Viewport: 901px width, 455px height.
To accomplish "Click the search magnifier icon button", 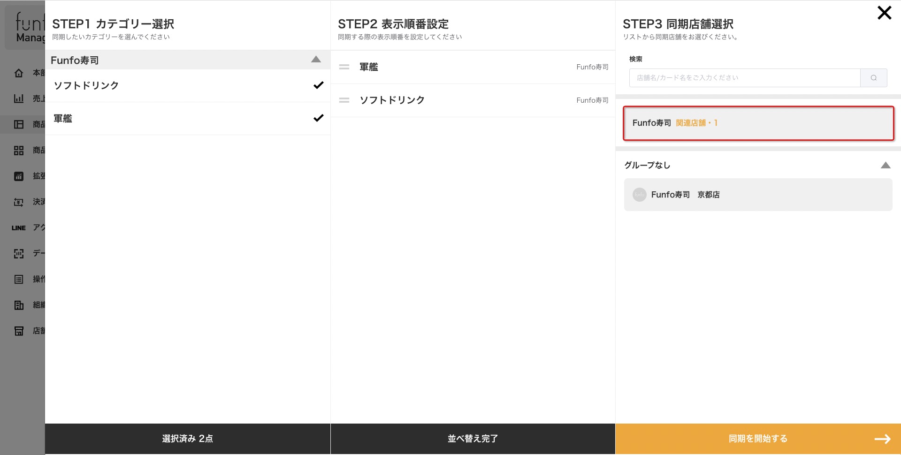I will [x=873, y=78].
